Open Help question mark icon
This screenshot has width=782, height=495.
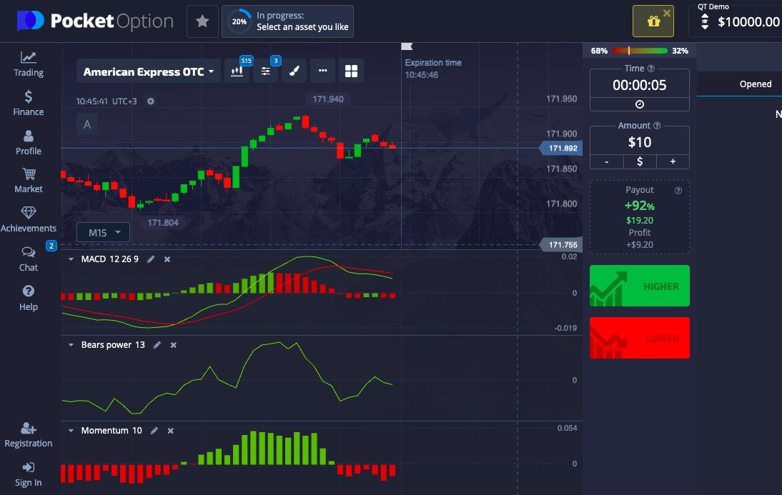click(29, 291)
